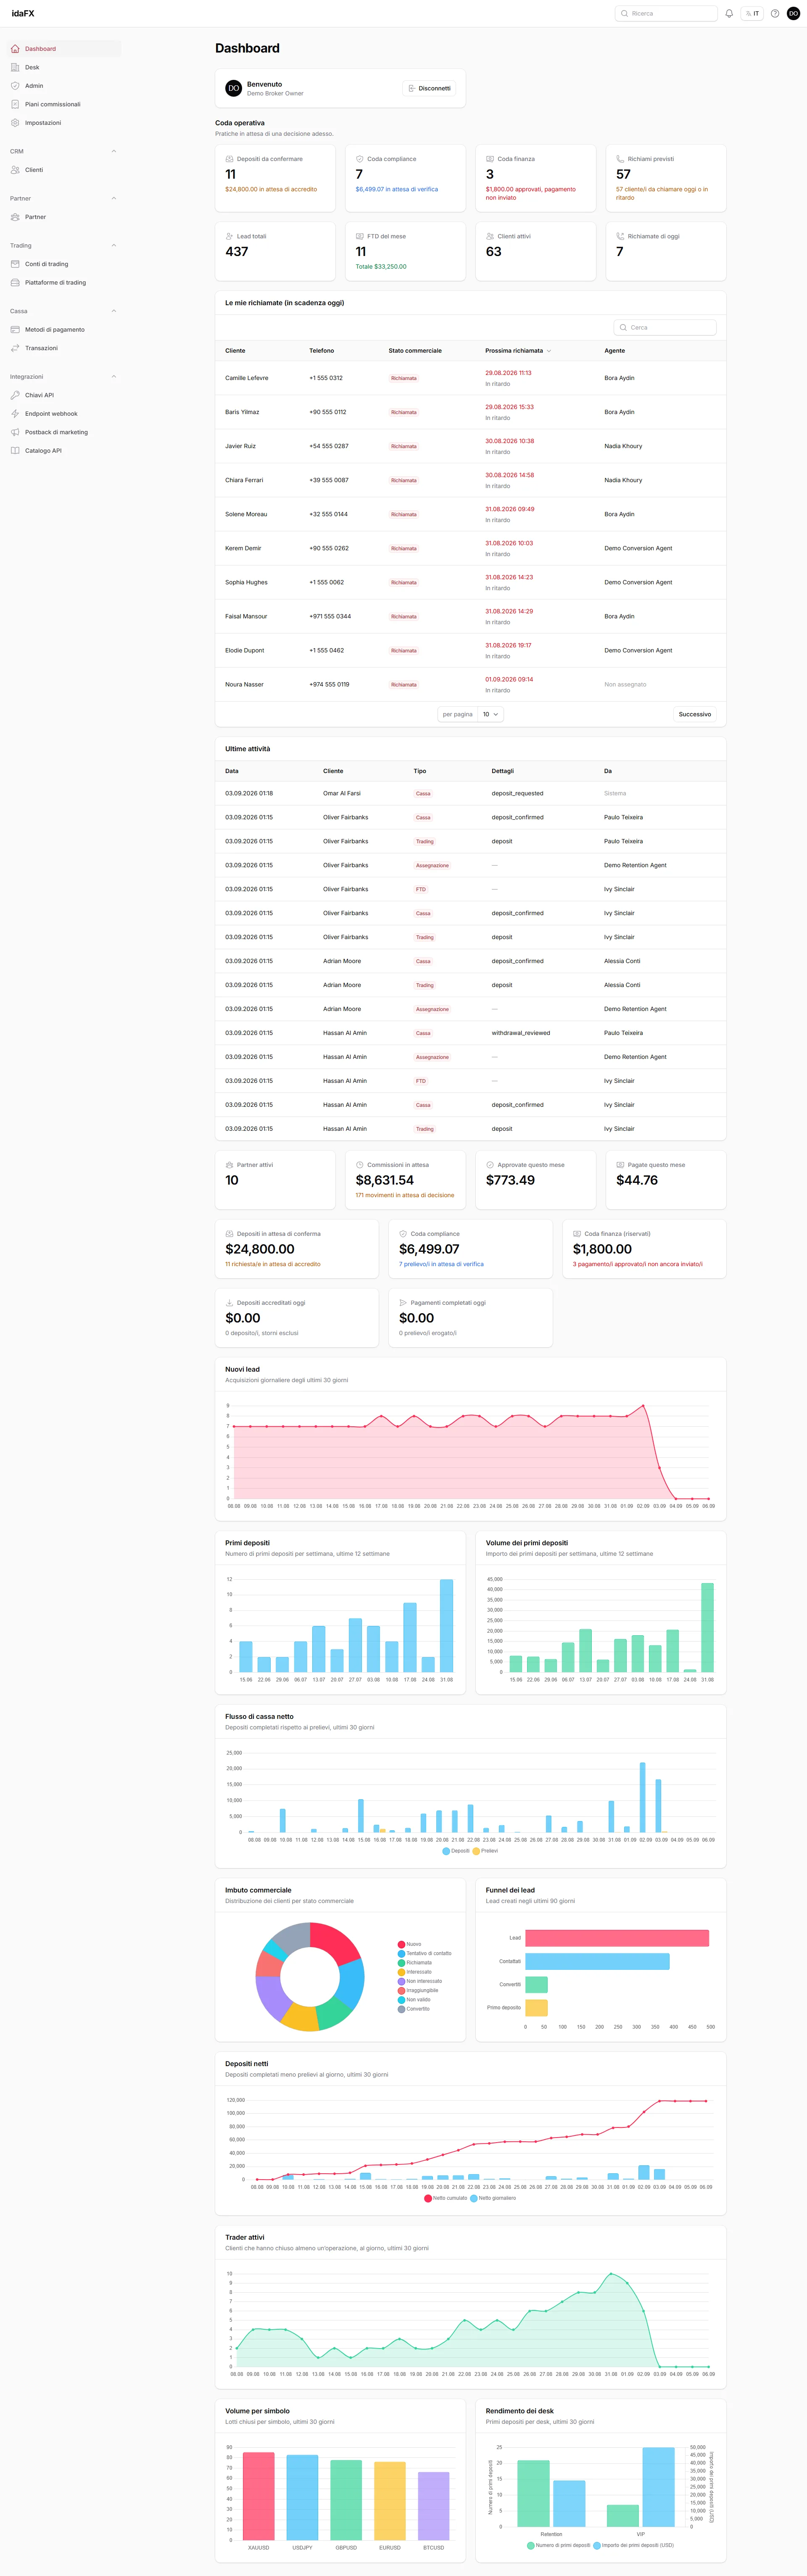This screenshot has width=807, height=2576.
Task: Focus the Cerca field above callbacks table
Action: pos(665,327)
